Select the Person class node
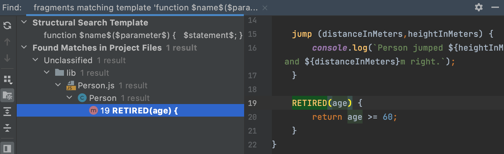504x154 pixels. point(103,98)
